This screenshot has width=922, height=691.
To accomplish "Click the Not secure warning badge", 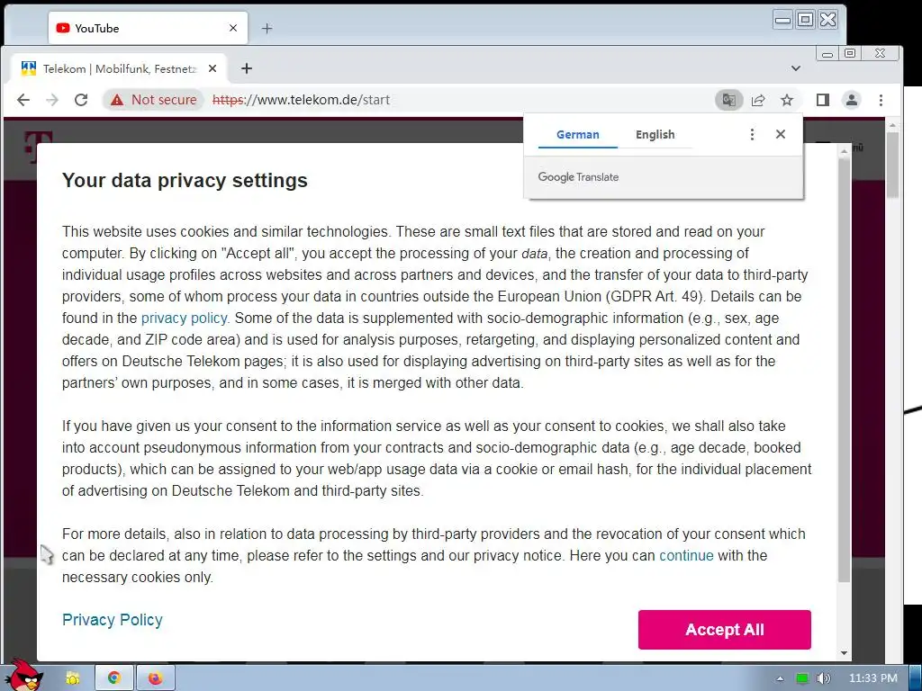I will click(x=154, y=100).
